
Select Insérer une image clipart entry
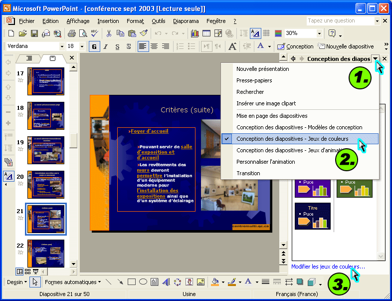(x=300, y=103)
